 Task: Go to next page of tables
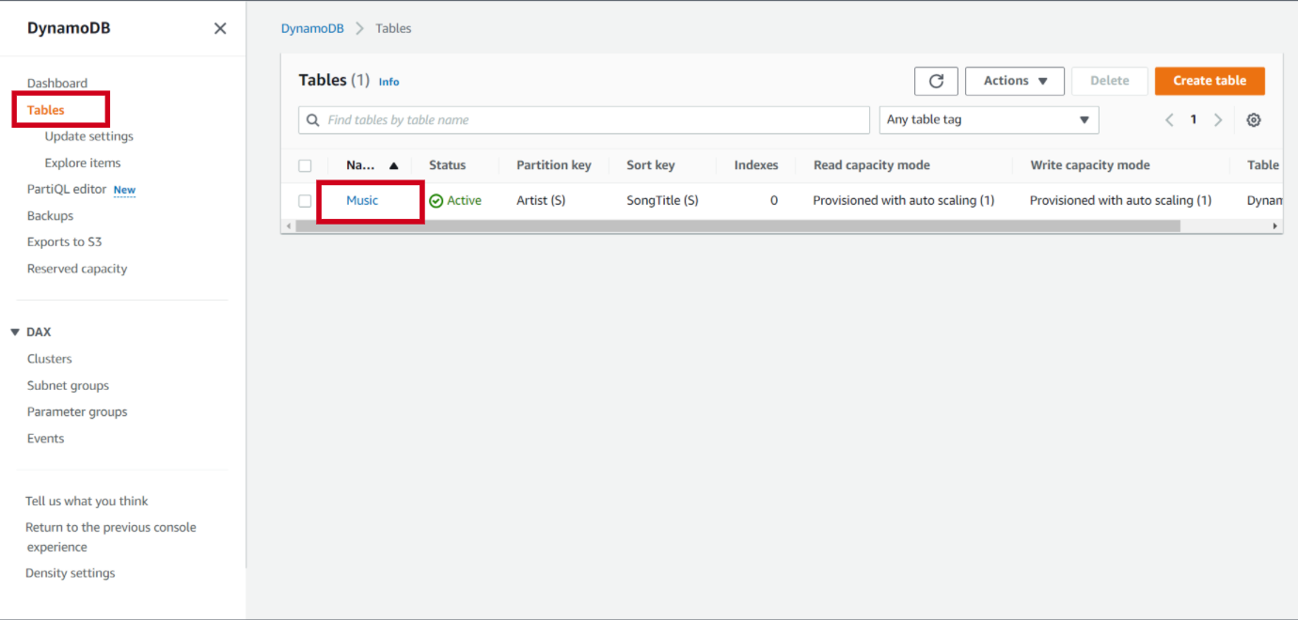coord(1218,120)
